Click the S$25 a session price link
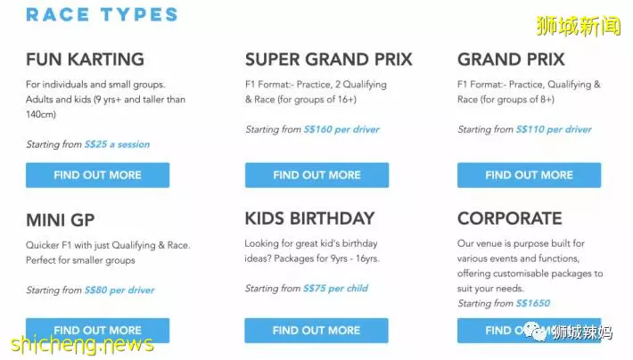The height and width of the screenshot is (360, 633). pyautogui.click(x=117, y=144)
